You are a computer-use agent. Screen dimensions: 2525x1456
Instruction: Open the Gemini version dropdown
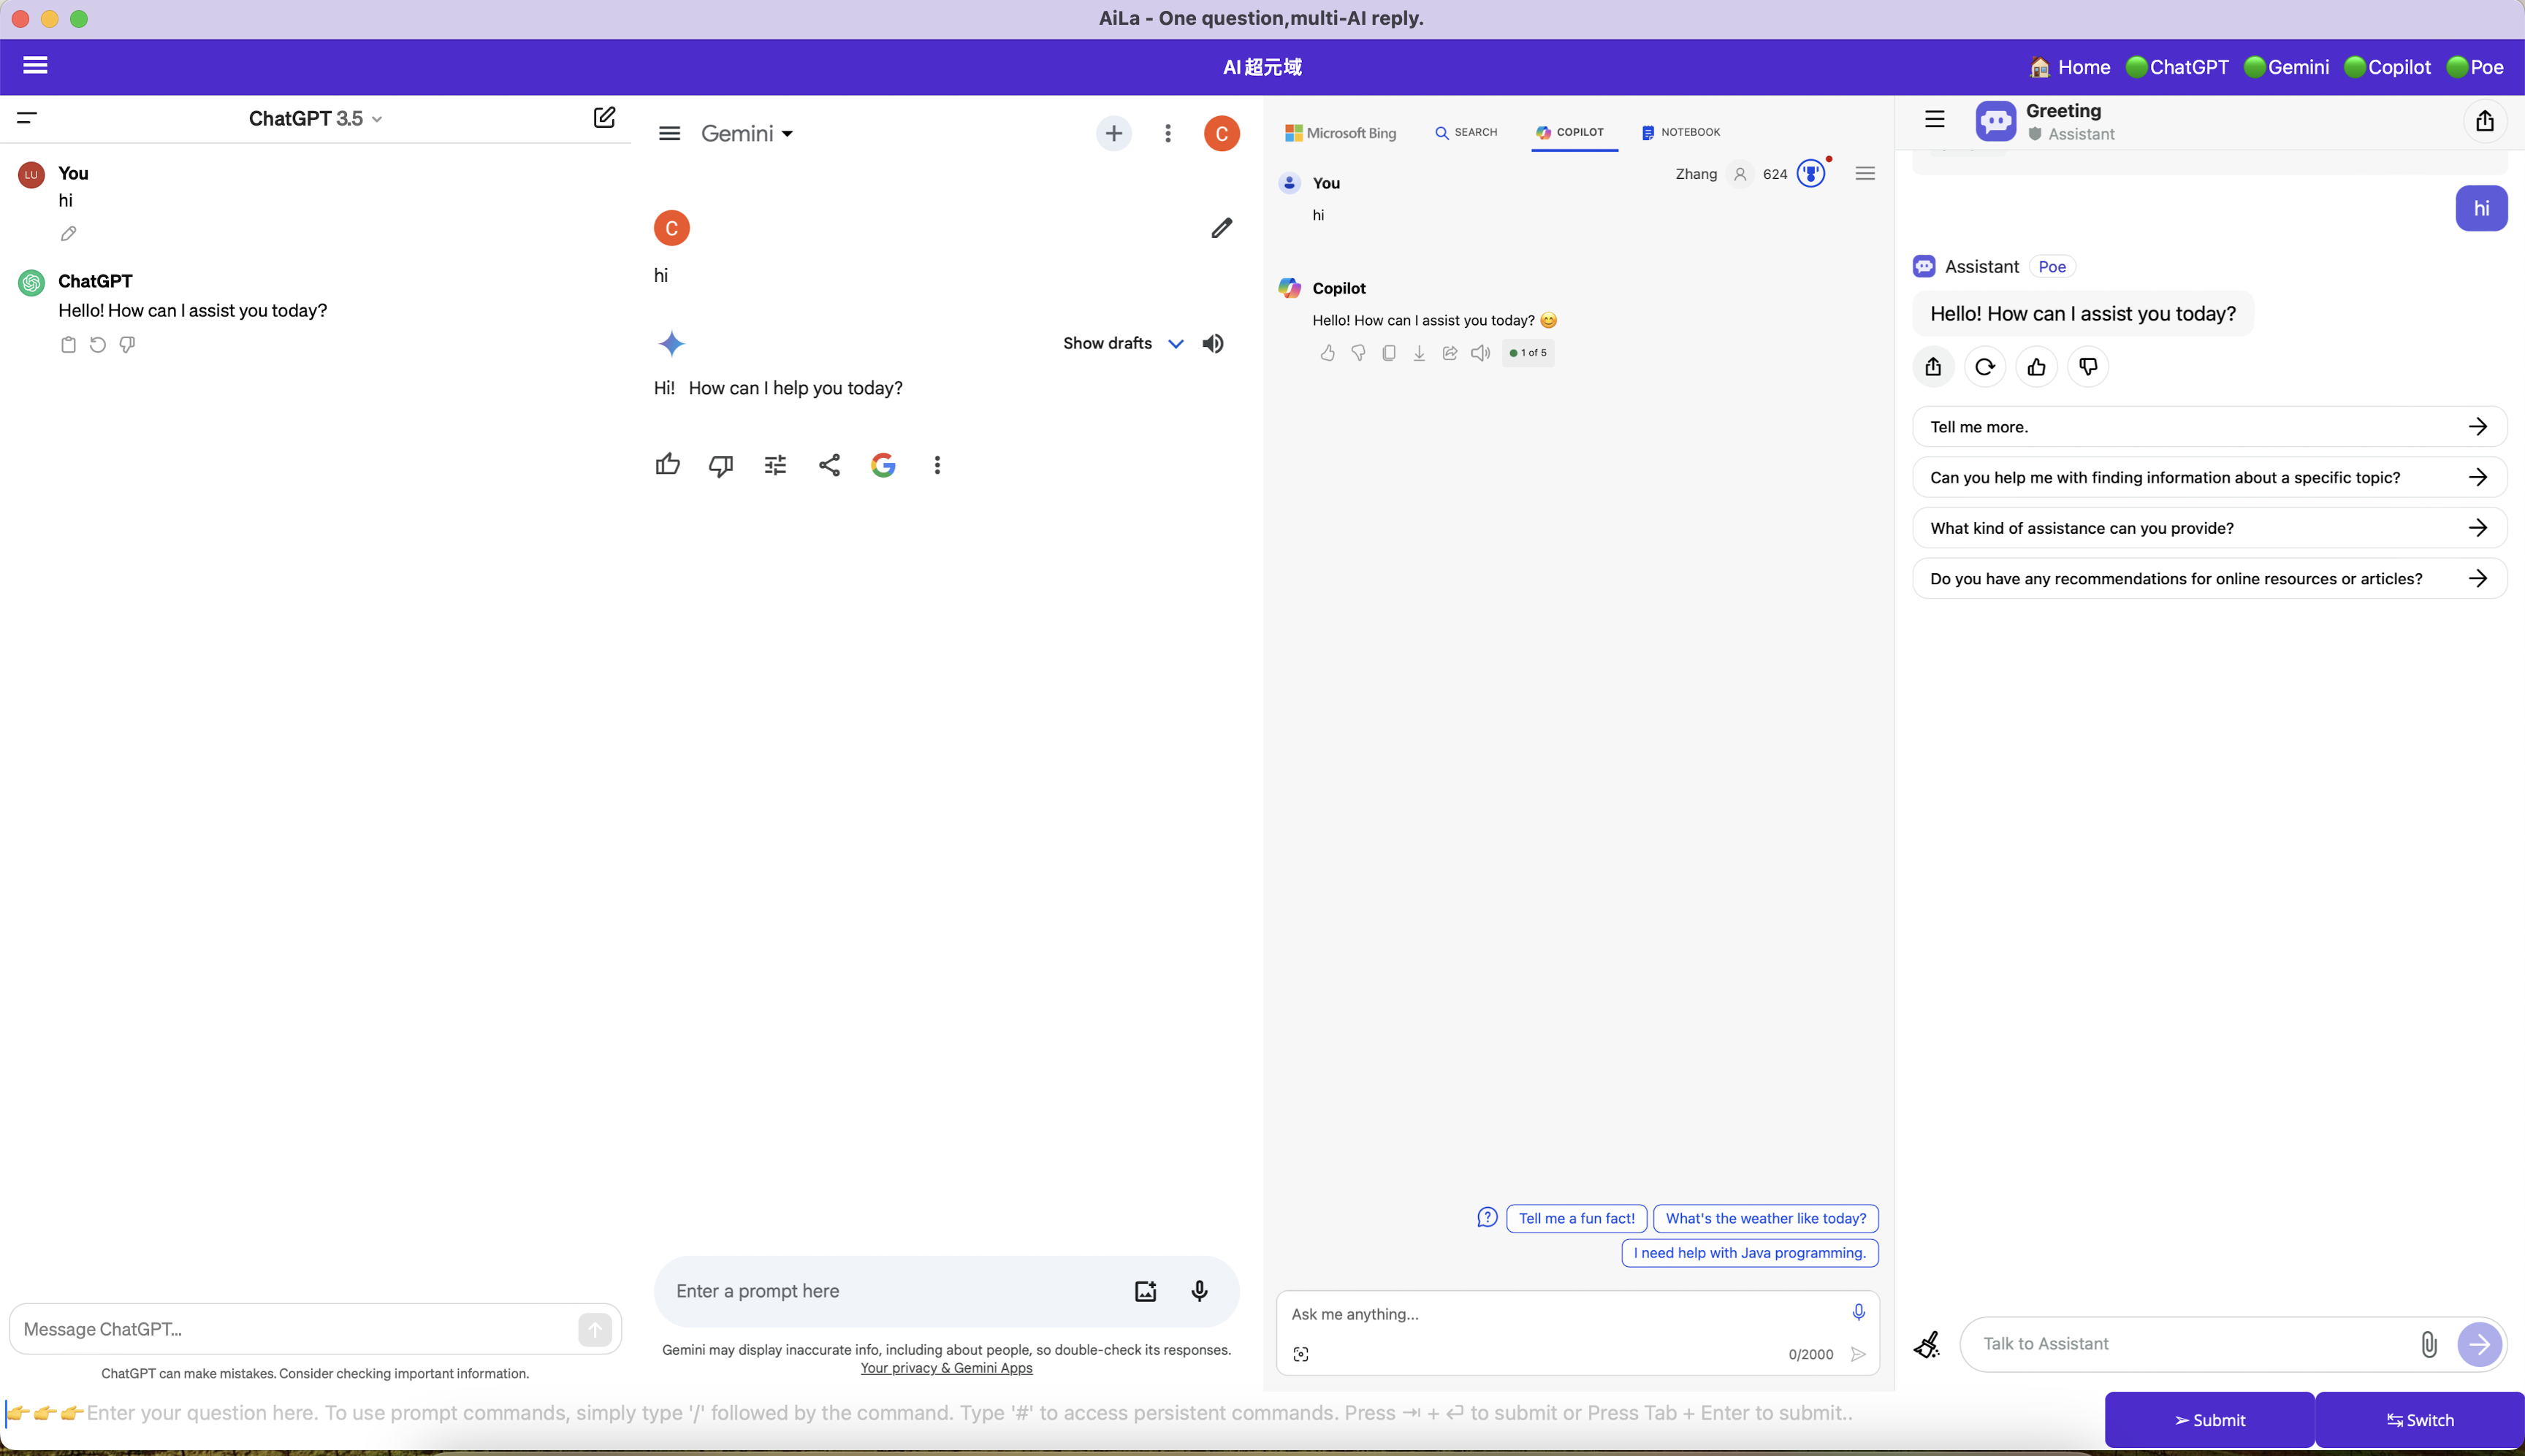tap(747, 134)
